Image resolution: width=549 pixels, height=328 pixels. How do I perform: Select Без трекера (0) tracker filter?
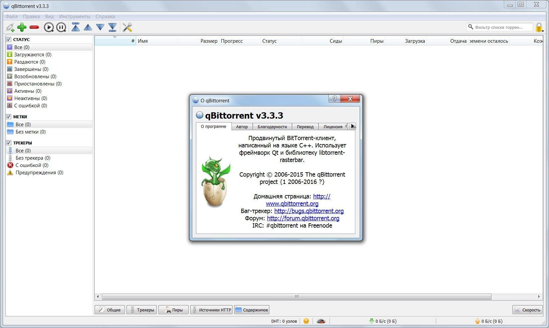coord(49,158)
